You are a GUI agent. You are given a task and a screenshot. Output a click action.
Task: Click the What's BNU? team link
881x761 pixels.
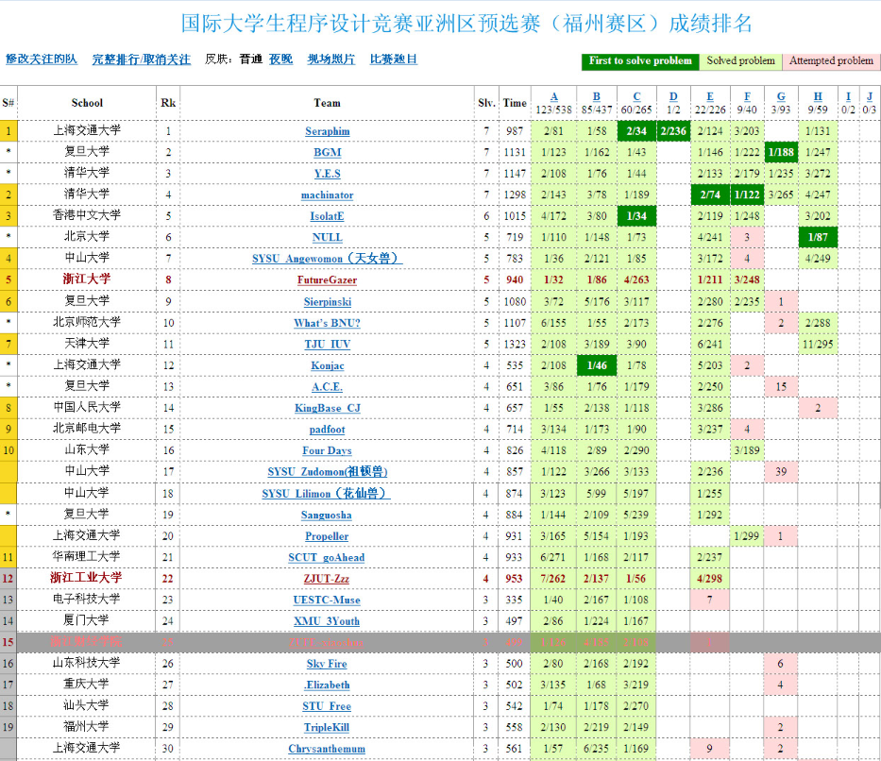[327, 323]
